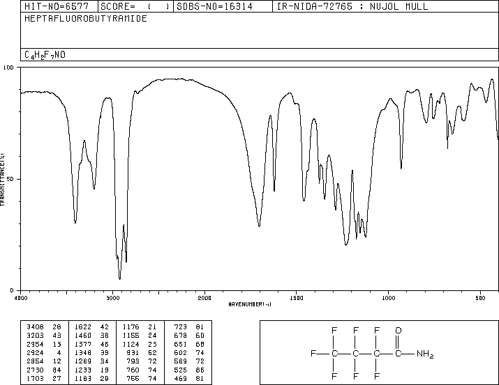Viewport: 499px width, 385px height.
Task: Select peak table entry 1703
Action: click(x=35, y=378)
